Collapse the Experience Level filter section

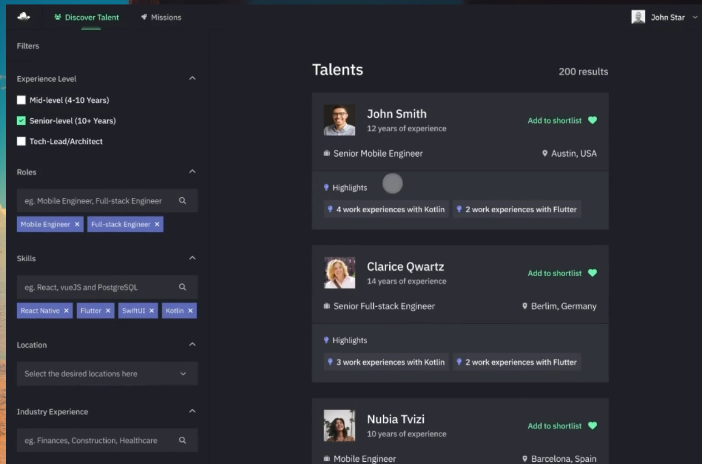192,78
